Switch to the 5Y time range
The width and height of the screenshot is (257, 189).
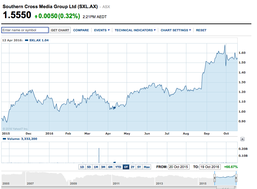139,167
